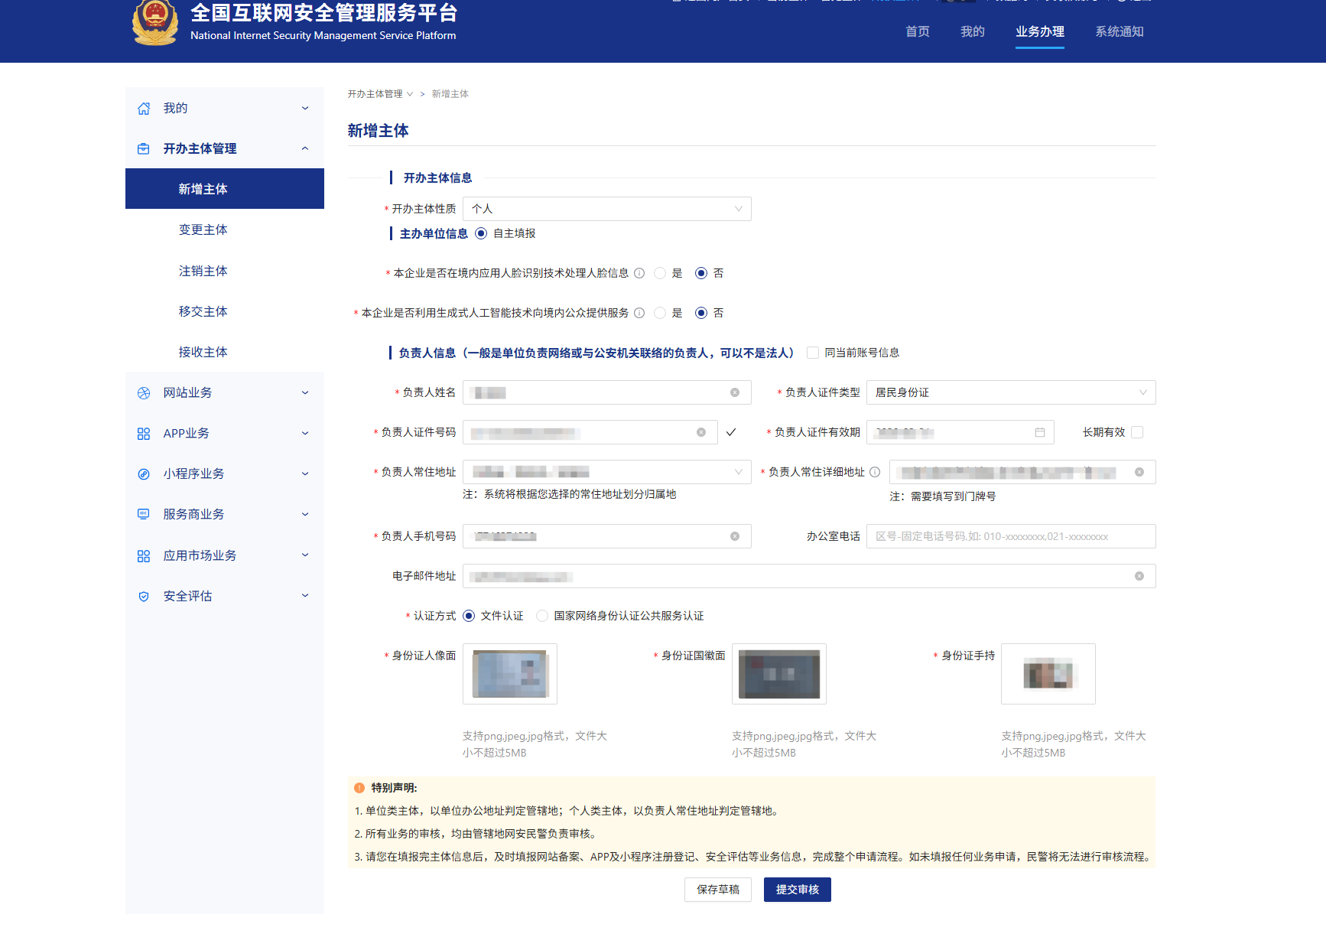This screenshot has height=934, width=1326.
Task: Open the calendar icon in 负责人证件有效期
Action: 1039,432
